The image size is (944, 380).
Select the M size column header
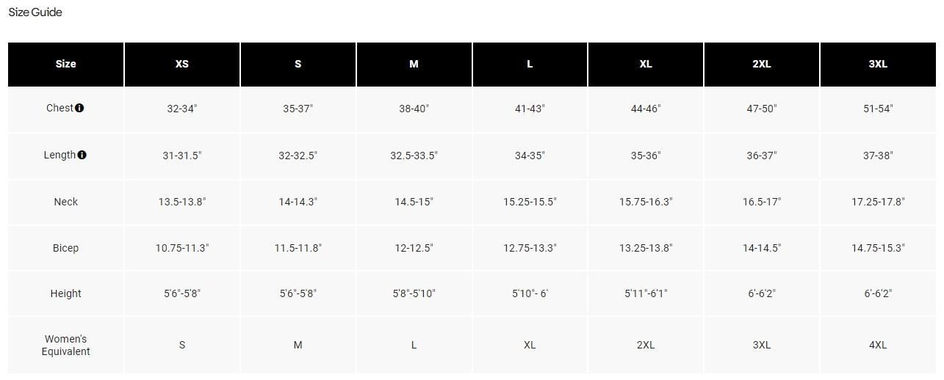414,64
